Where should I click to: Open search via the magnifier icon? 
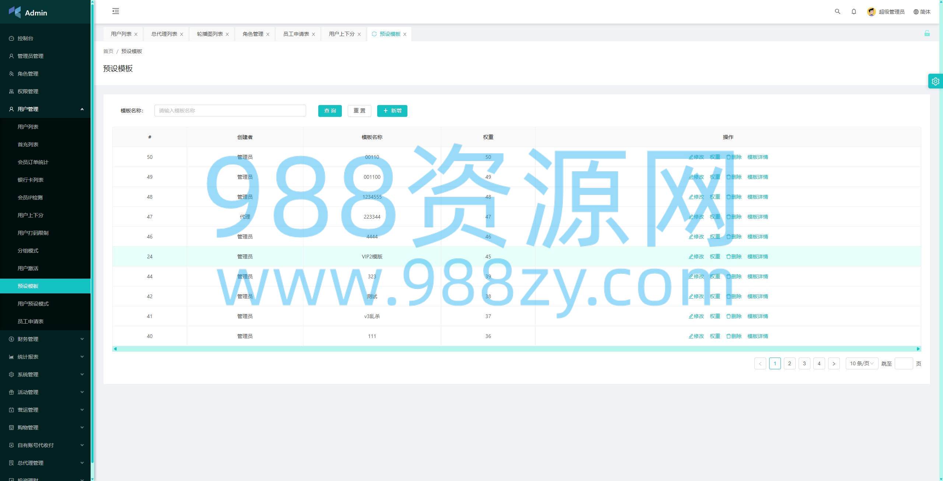(x=837, y=11)
